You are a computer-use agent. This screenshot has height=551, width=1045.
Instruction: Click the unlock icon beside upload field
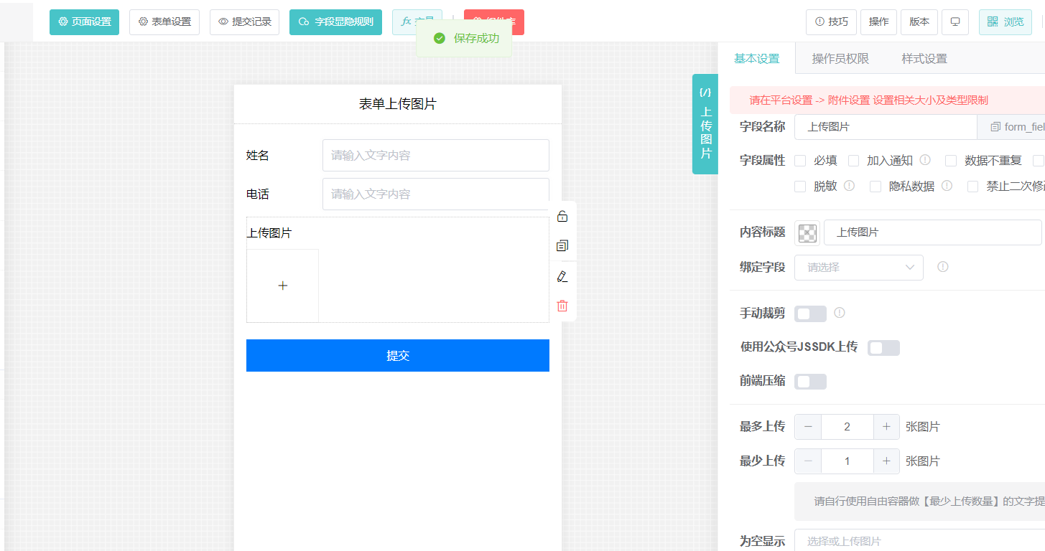point(562,216)
